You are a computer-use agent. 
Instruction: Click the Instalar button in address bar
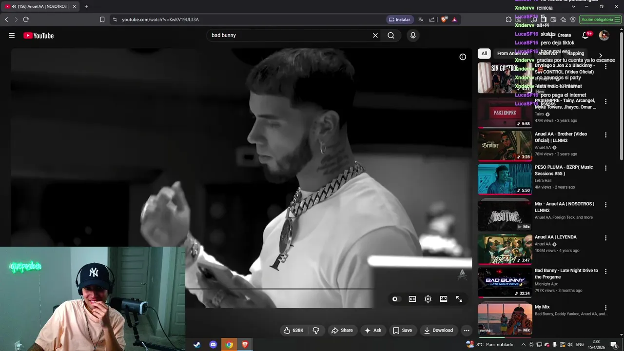(x=399, y=19)
